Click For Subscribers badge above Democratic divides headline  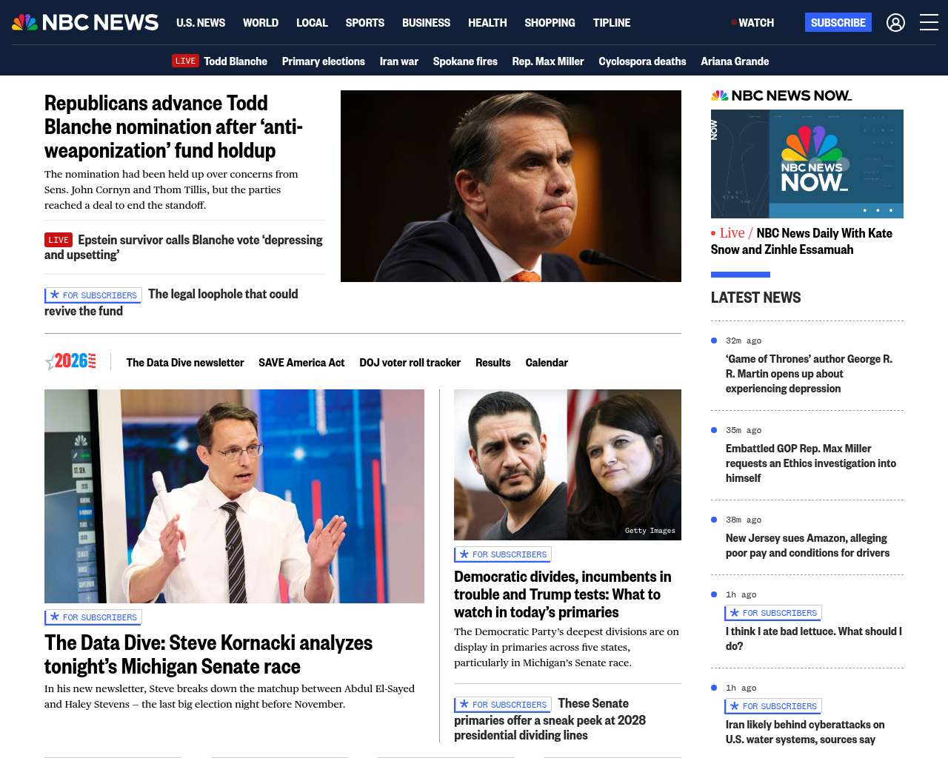point(503,554)
